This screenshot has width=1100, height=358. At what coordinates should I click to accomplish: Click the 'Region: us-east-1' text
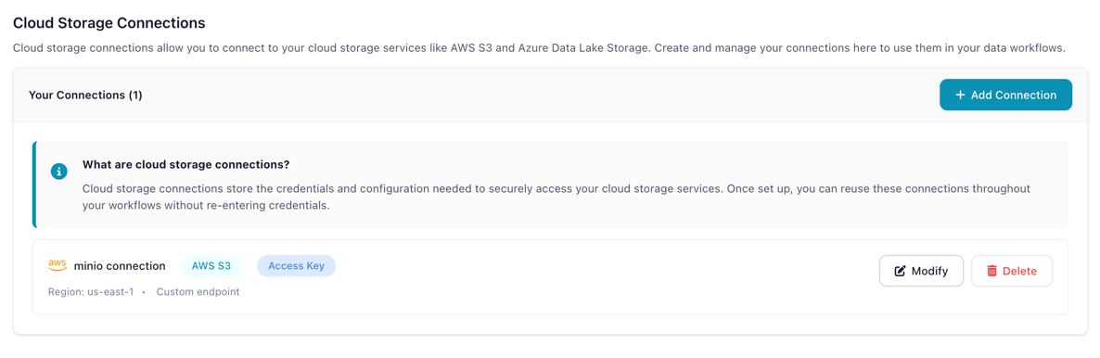click(x=90, y=291)
